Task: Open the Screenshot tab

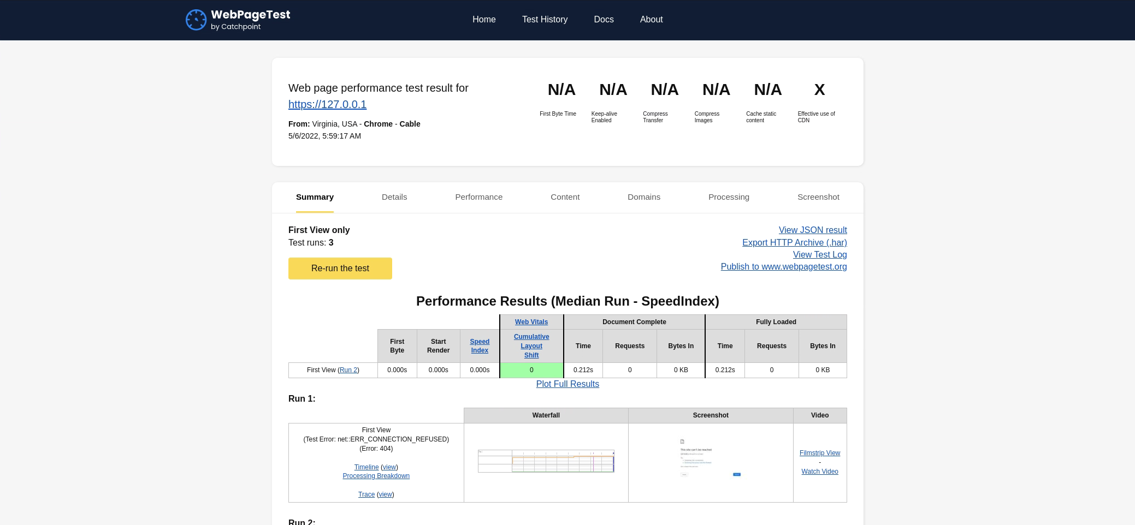Action: 818,197
